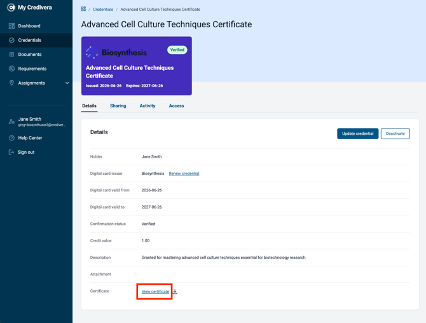The height and width of the screenshot is (323, 426).
Task: Select the Details tab
Action: 90,106
